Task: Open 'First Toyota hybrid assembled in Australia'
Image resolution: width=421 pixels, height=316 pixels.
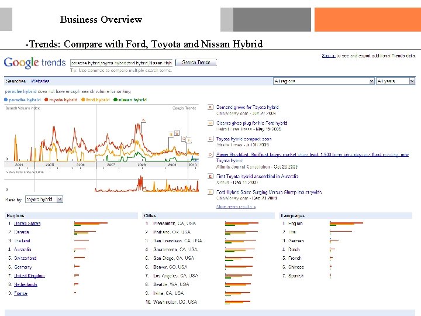Action: pos(257,176)
